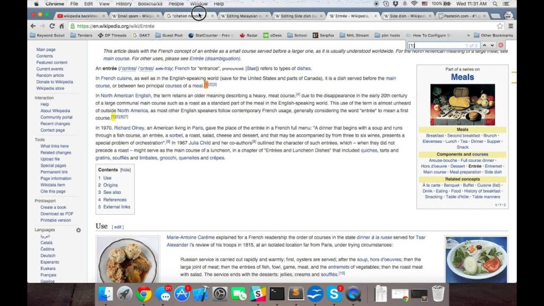Download page as PDF link
The image size is (544, 306).
pos(57,214)
